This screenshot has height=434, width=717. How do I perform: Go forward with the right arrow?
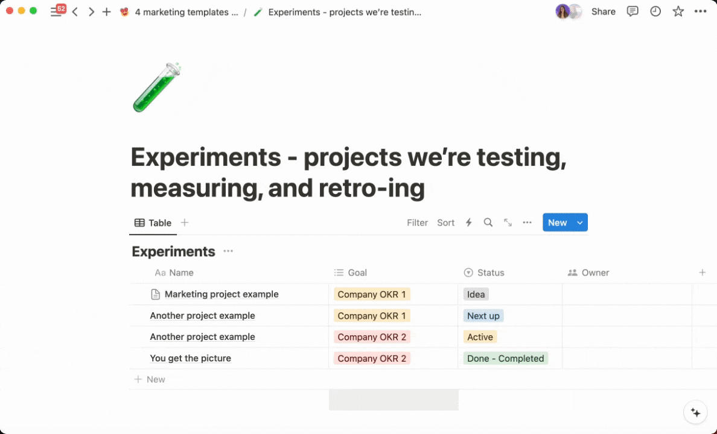click(91, 12)
